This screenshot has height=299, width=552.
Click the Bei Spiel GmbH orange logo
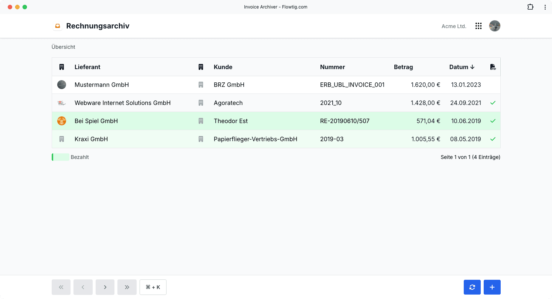62,121
